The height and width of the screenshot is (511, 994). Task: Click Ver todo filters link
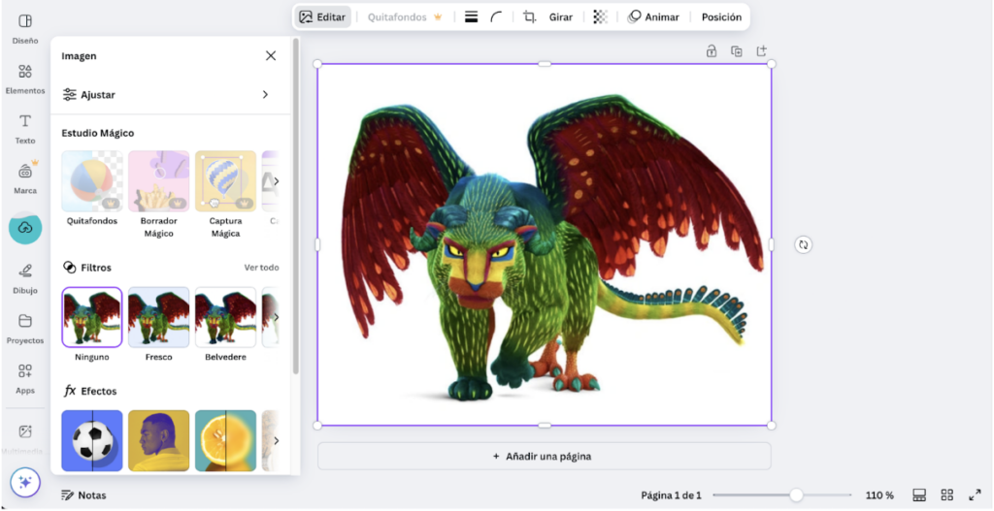(261, 268)
